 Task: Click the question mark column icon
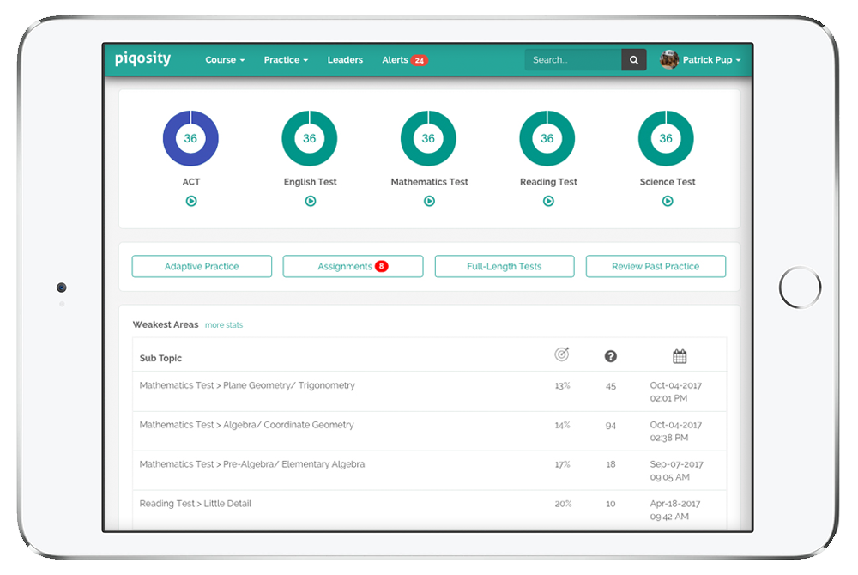coord(611,356)
